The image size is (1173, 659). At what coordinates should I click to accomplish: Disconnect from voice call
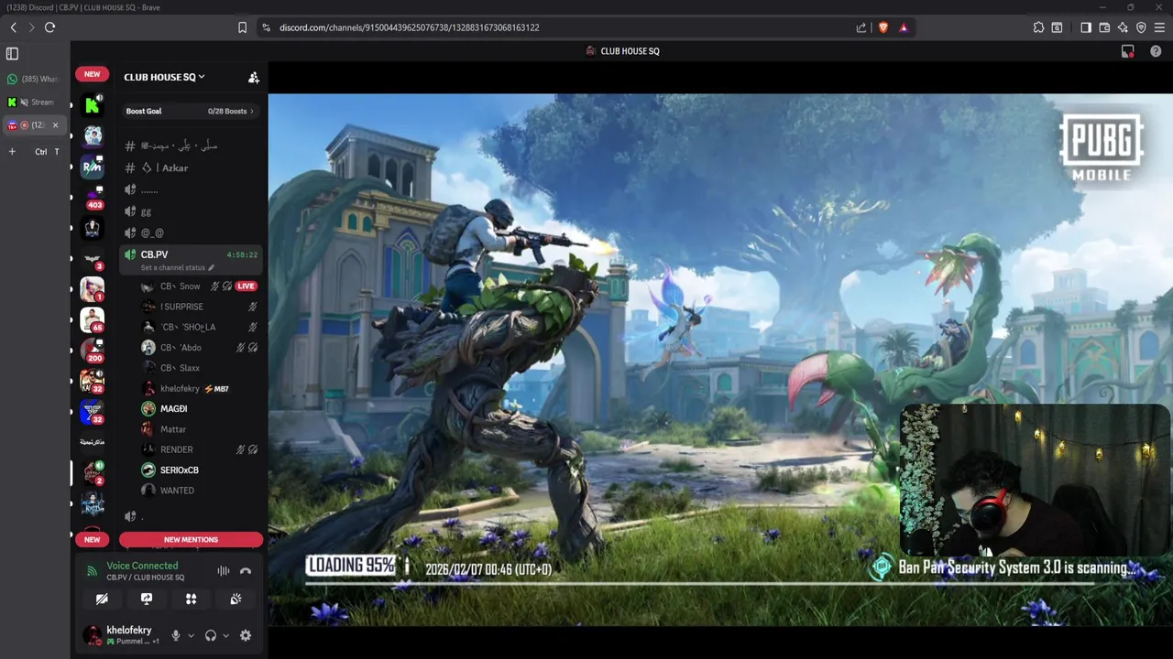[246, 571]
